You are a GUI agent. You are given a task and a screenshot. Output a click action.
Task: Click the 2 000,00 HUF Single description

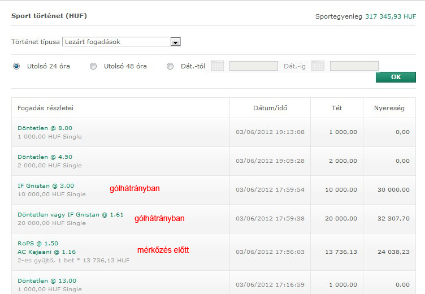point(50,166)
